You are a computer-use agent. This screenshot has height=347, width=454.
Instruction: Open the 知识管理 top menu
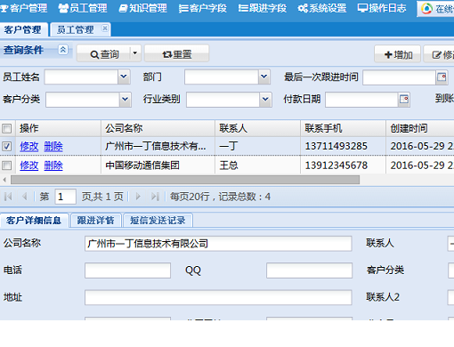tap(142, 8)
